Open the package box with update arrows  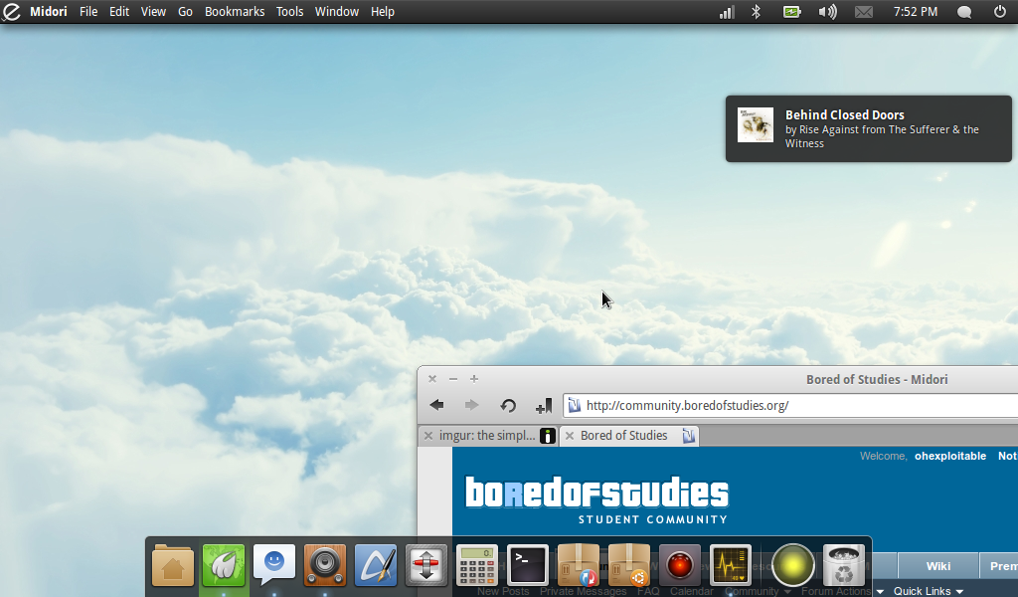point(578,566)
